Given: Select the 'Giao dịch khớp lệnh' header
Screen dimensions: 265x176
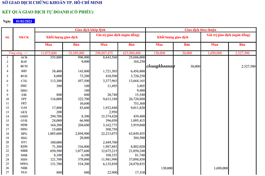Looking at the screenshot, I should 90,30.
